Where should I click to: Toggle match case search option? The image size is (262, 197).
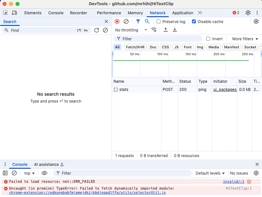coord(86,30)
